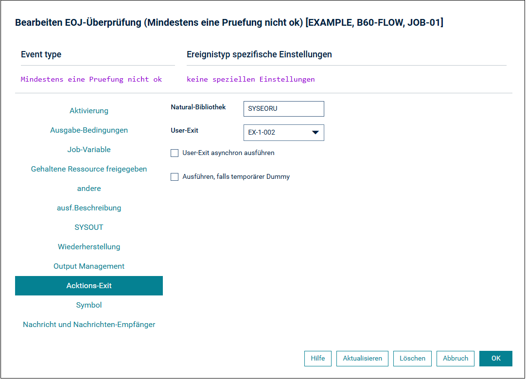Click the 'keine speziellen Einstellungen' text
This screenshot has height=380, width=526.
tap(250, 80)
